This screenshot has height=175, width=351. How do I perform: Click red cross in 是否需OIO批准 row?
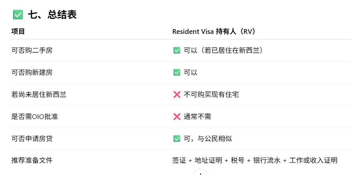click(177, 117)
